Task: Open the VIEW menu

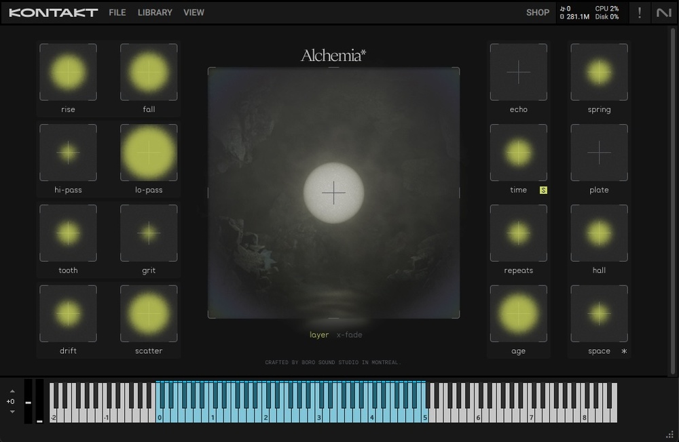Action: click(x=194, y=12)
